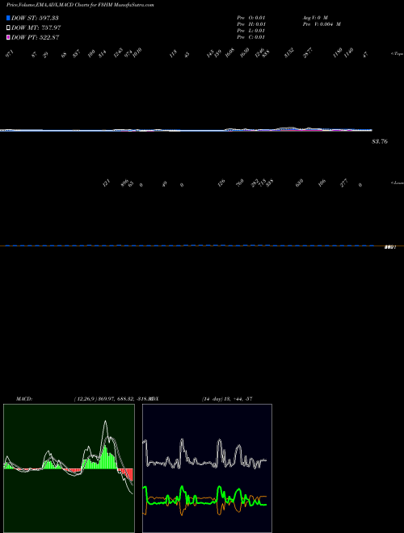Select the DOW MT: 757.97 label
404x533 pixels.
(x=36, y=28)
